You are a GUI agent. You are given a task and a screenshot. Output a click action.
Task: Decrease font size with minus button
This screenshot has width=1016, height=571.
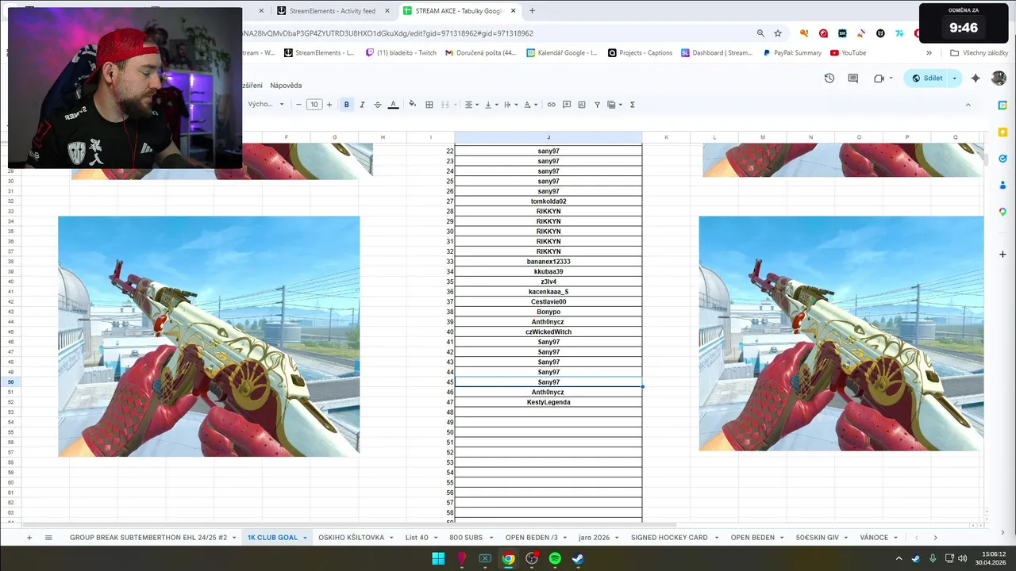[298, 105]
